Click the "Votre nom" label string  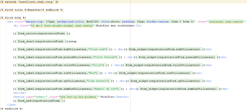coord(98,49)
